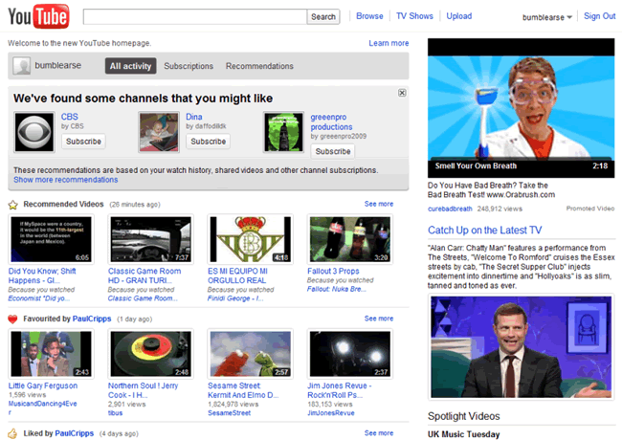Click the bumblearse name beside the avatar
Image resolution: width=622 pixels, height=440 pixels.
point(58,65)
